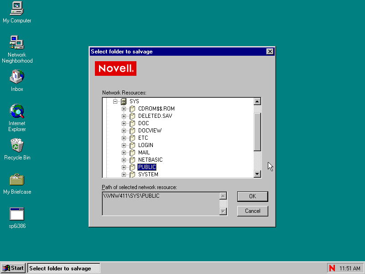Select the MAIL folder name
365x274 pixels.
[x=144, y=153]
